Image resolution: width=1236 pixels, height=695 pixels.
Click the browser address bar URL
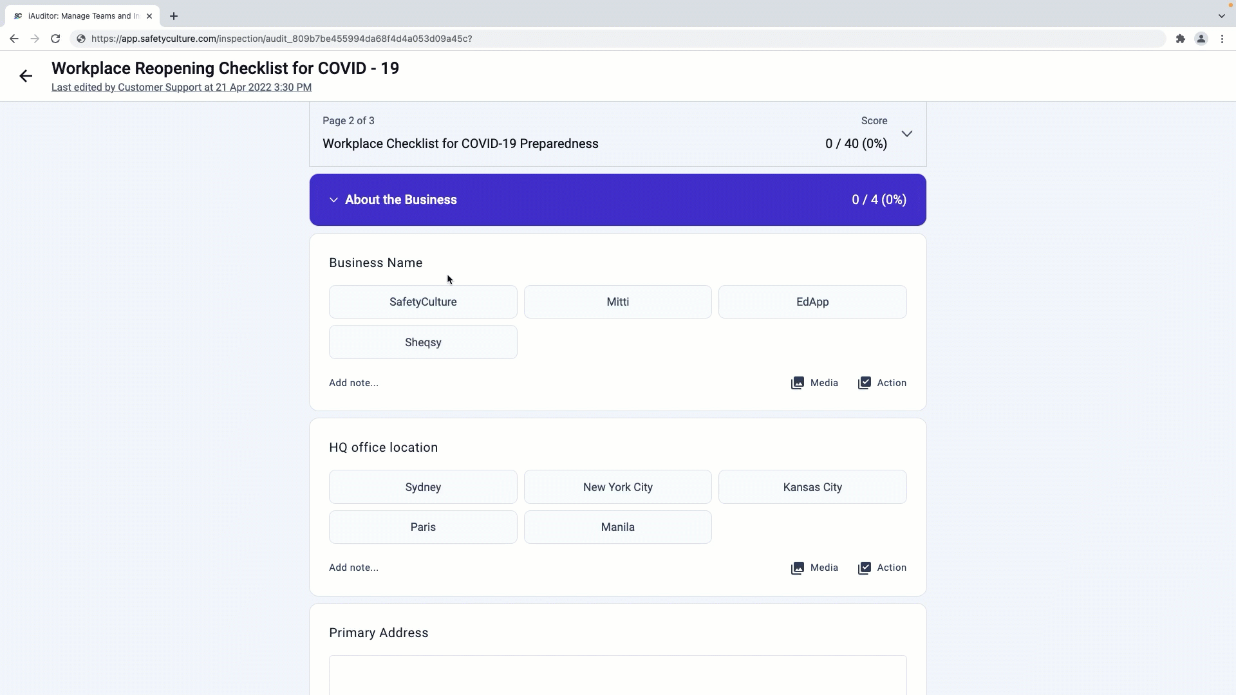(281, 39)
